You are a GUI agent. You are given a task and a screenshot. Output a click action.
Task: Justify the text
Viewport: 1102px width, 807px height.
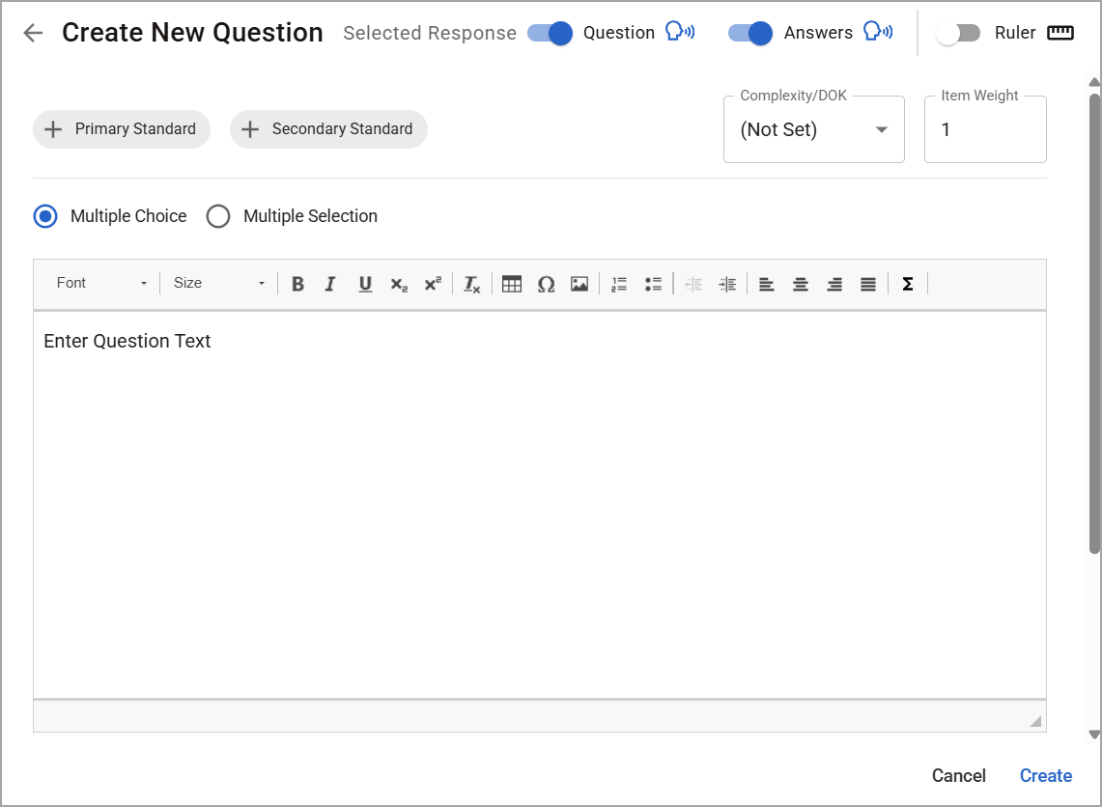pos(868,284)
